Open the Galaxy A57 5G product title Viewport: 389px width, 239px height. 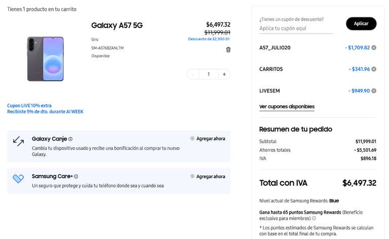(117, 25)
